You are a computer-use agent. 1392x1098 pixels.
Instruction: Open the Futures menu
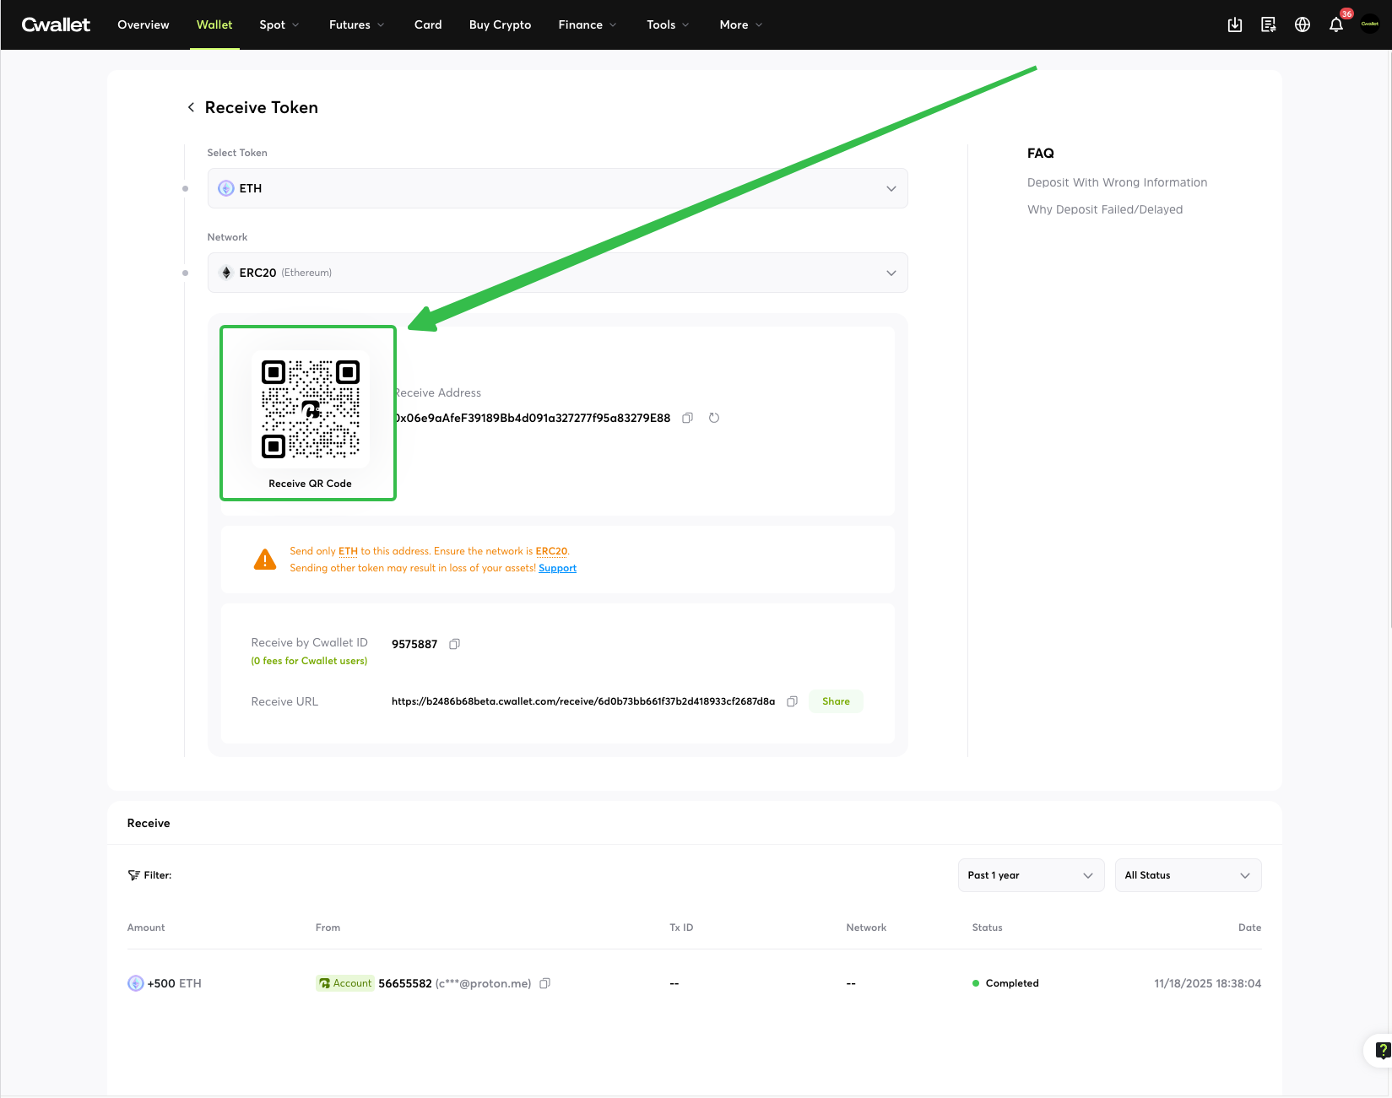point(356,24)
